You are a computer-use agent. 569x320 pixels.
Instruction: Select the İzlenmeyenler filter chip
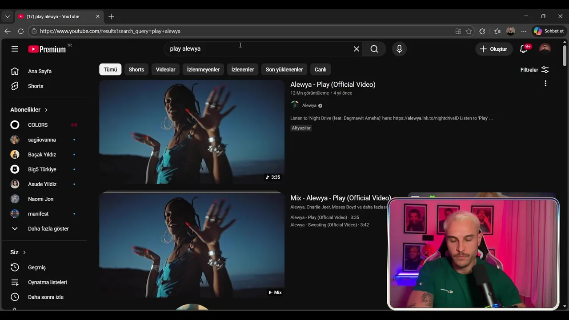pyautogui.click(x=203, y=69)
